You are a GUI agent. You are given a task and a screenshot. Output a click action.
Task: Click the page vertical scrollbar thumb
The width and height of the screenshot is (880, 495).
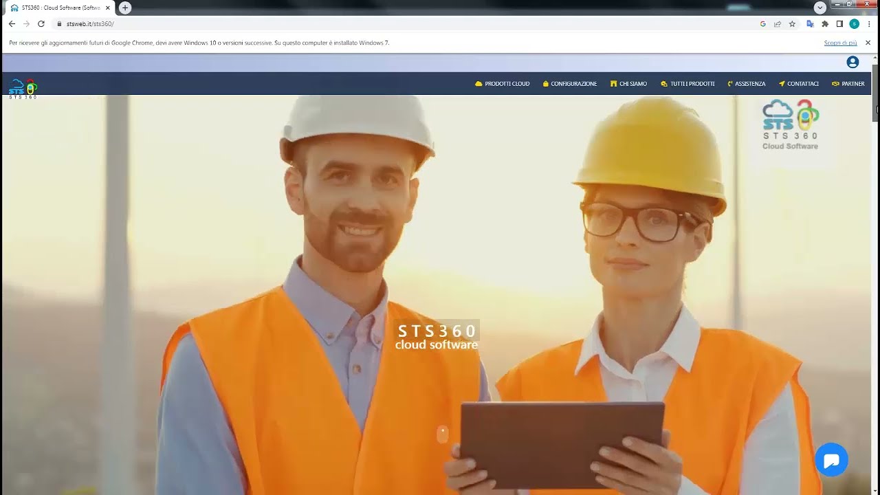(x=876, y=93)
